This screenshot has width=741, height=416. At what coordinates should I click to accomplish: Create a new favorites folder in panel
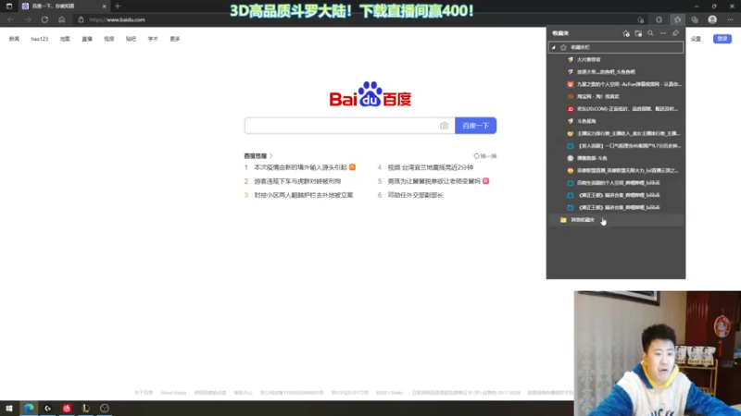(638, 33)
